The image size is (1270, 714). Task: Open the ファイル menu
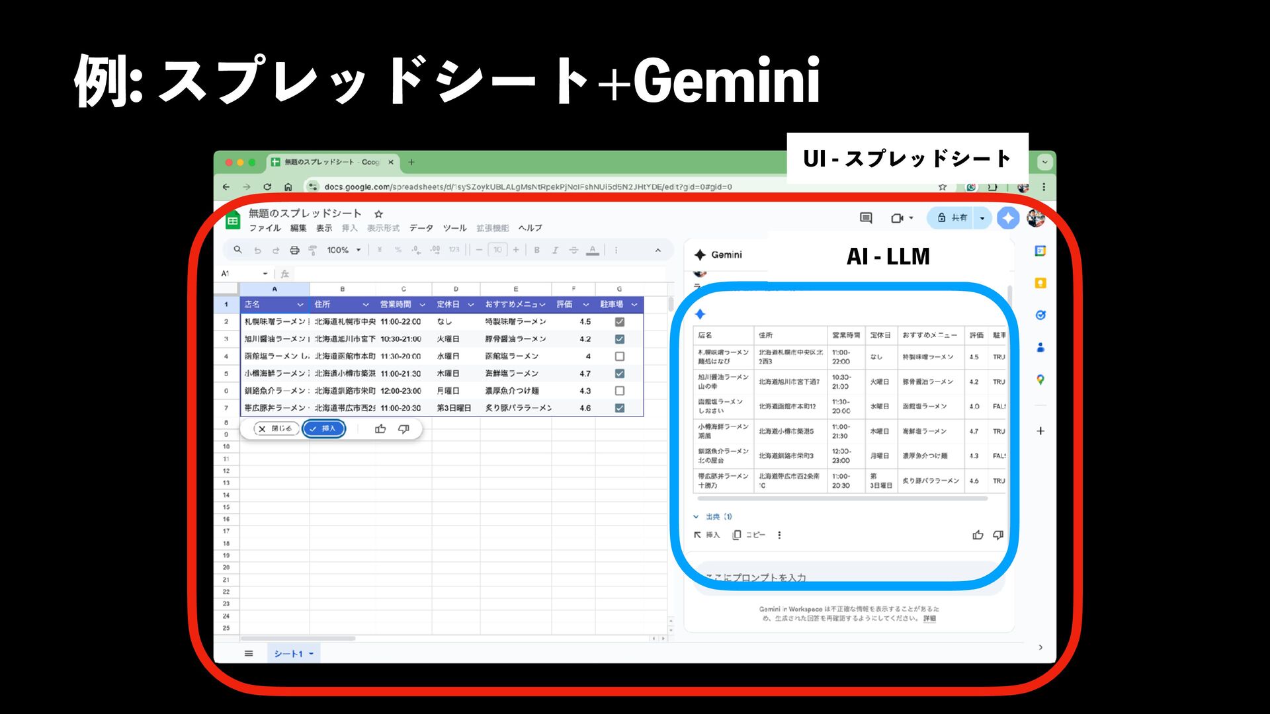click(x=265, y=228)
